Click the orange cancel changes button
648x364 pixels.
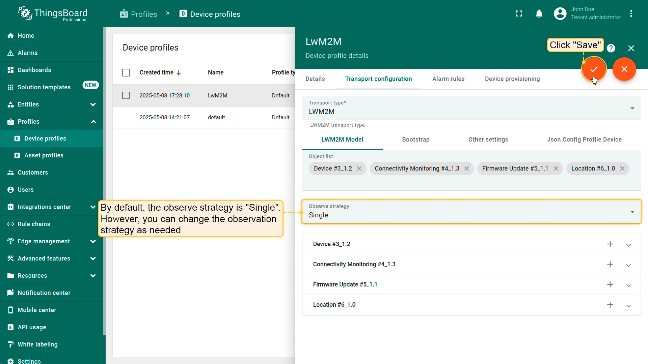click(624, 69)
